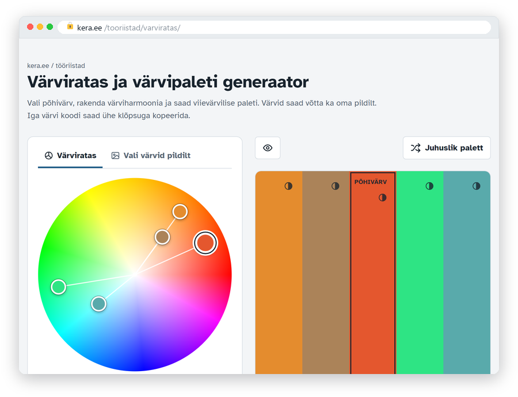Click the PÕHIVÄRV label
The width and height of the screenshot is (518, 397).
pyautogui.click(x=370, y=182)
